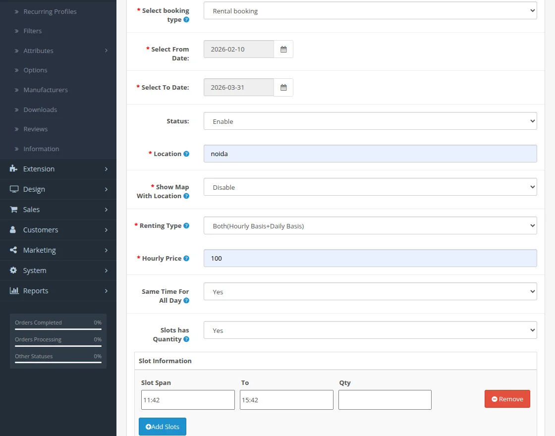
Task: Open calendar picker for Select To Date
Action: pos(283,87)
